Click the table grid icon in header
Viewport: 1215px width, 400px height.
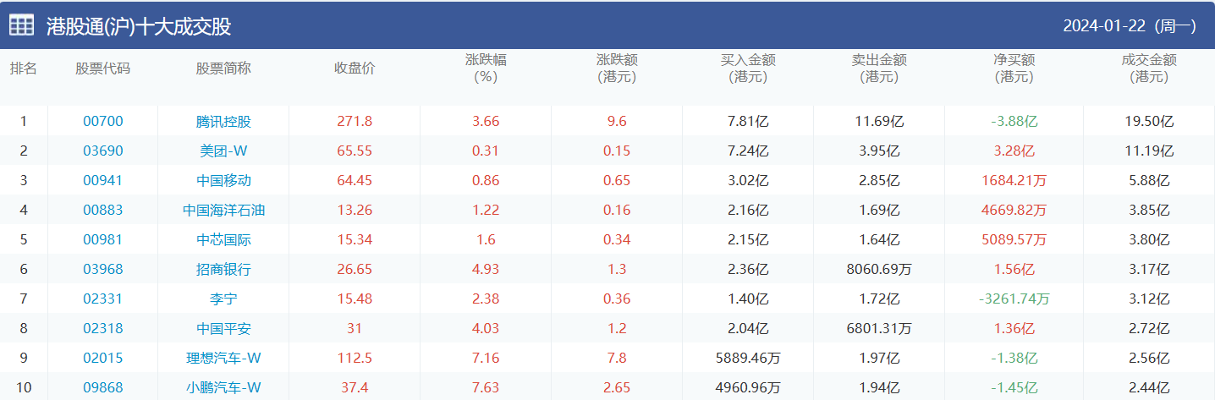pyautogui.click(x=22, y=25)
